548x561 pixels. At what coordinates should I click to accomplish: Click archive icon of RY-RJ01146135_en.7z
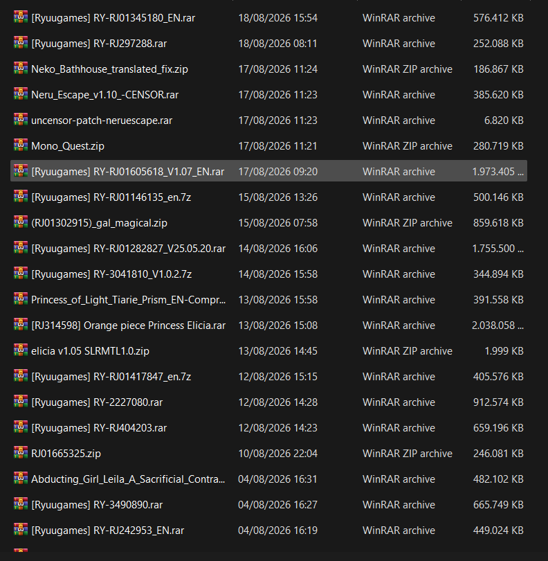tap(21, 197)
